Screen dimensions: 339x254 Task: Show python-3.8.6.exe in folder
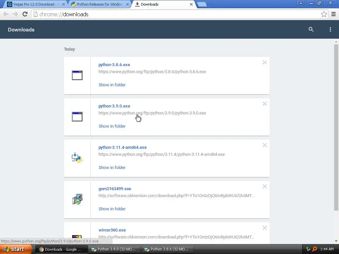point(112,85)
